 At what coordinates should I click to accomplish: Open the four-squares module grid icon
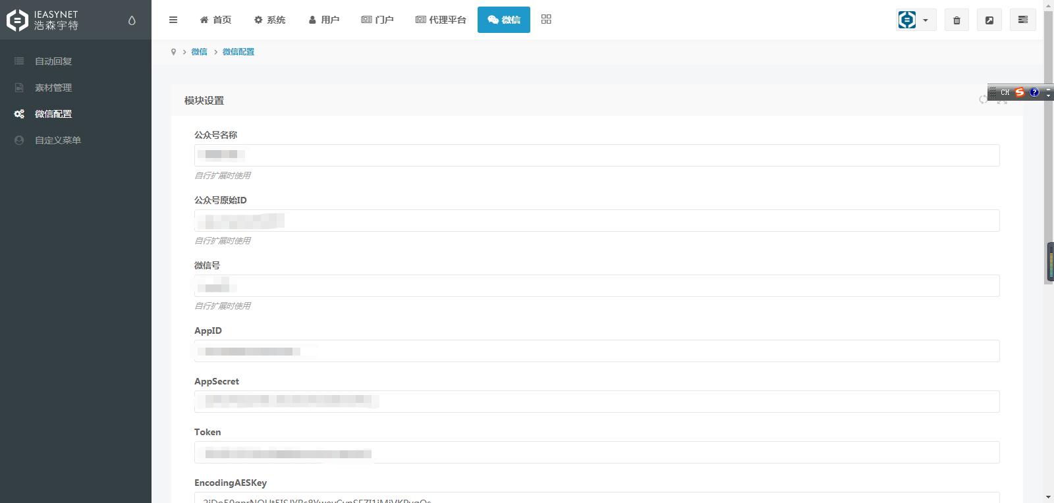(x=546, y=20)
